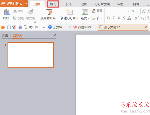Click the 格式刷 label
Viewport: 150px width, 115px height.
click(x=31, y=18)
